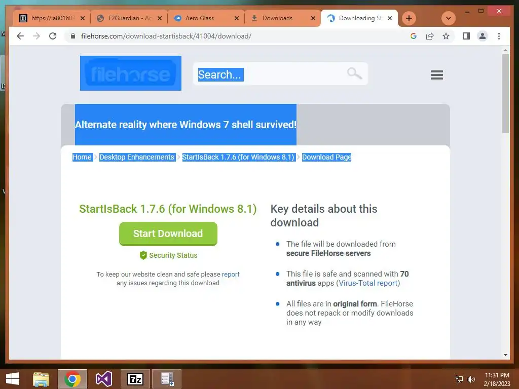This screenshot has width=519, height=389.
Task: Click the Download Page breadcrumb link
Action: point(327,157)
